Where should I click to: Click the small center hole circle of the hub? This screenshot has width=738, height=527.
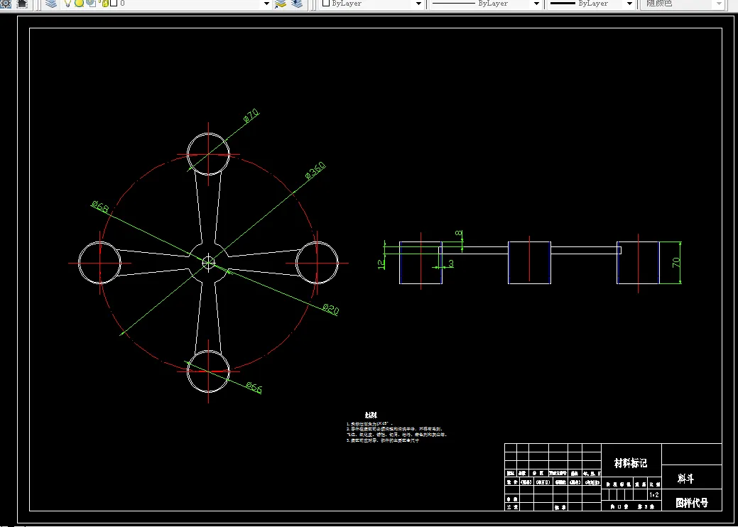209,263
